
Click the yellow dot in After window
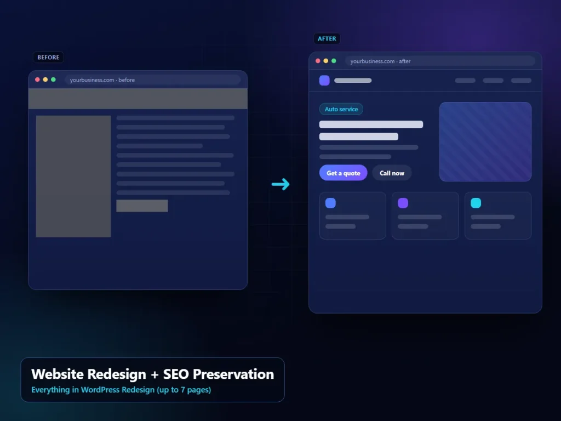(325, 61)
